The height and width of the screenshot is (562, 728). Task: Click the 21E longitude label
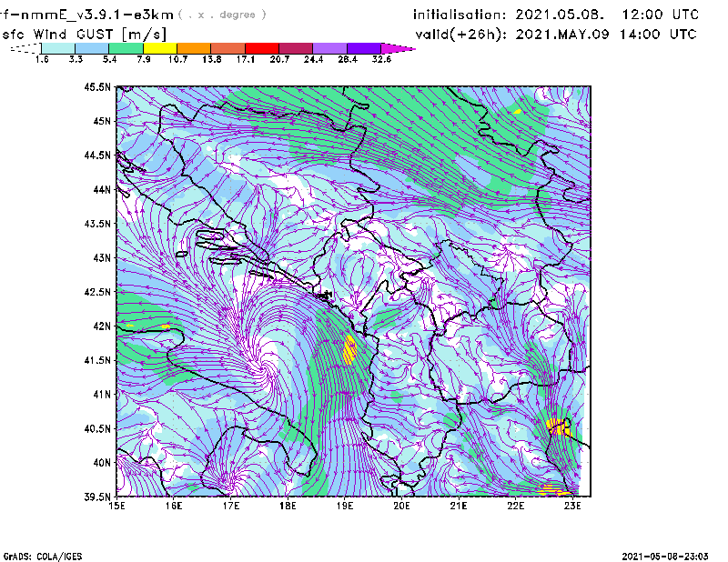click(x=459, y=506)
